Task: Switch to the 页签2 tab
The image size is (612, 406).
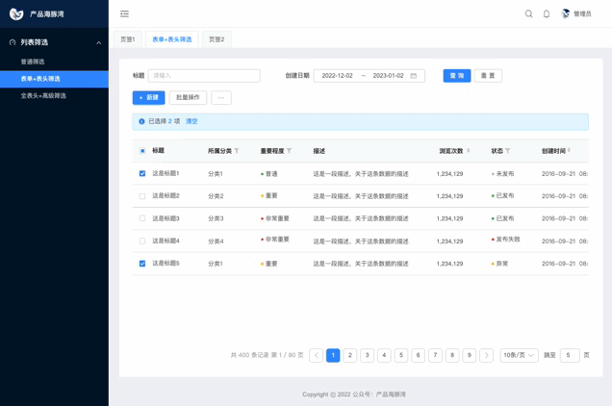Action: pyautogui.click(x=217, y=39)
